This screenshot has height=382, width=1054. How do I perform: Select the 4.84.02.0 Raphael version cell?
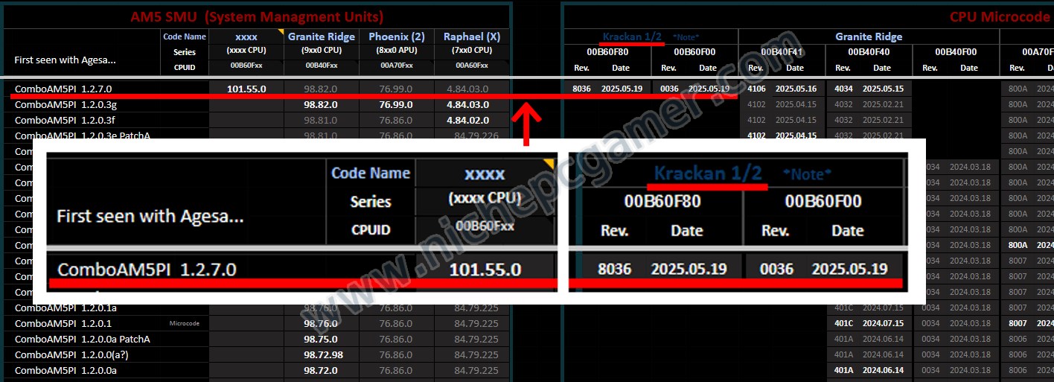click(467, 120)
